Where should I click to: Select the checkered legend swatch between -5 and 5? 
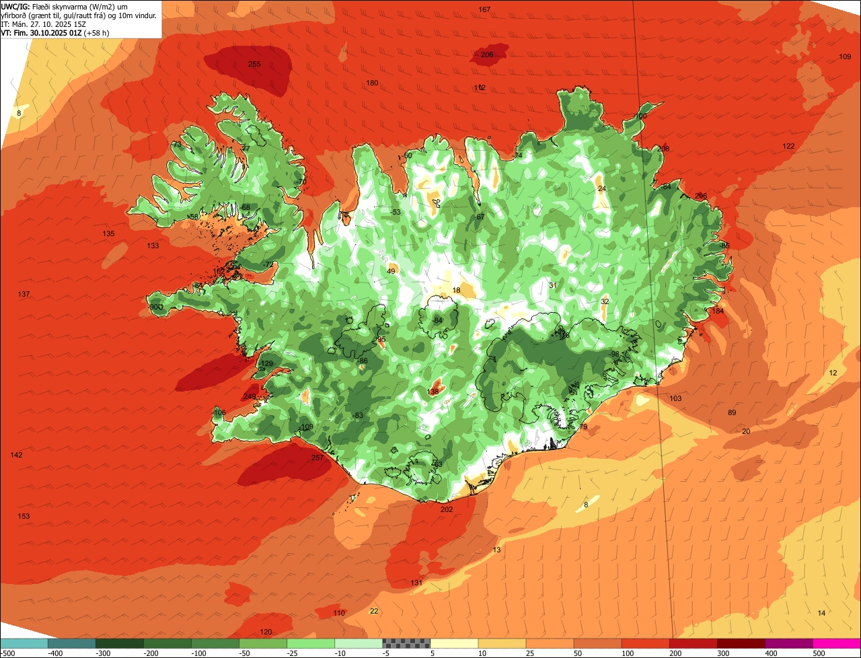click(x=406, y=643)
